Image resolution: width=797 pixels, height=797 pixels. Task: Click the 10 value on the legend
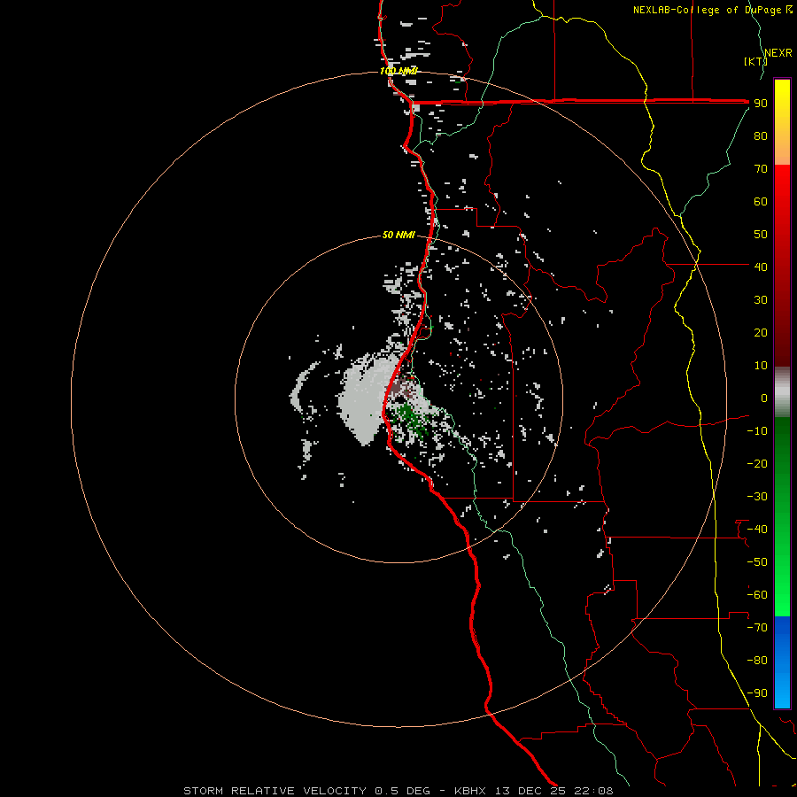[x=761, y=366]
